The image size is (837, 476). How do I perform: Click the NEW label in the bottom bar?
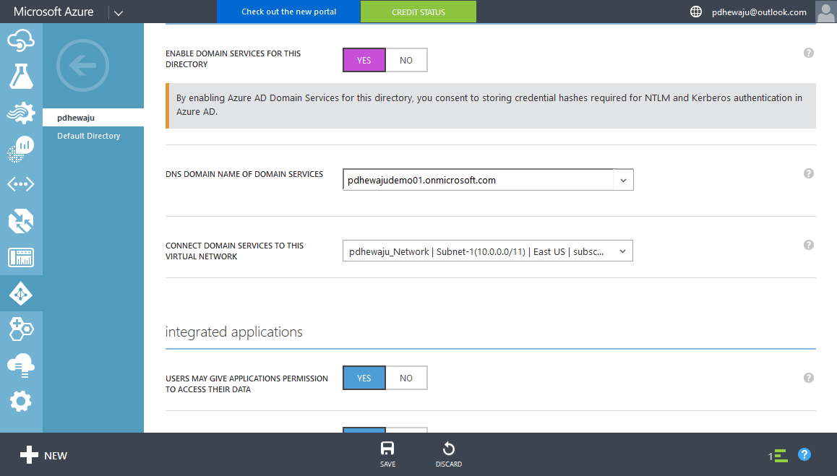pos(56,456)
